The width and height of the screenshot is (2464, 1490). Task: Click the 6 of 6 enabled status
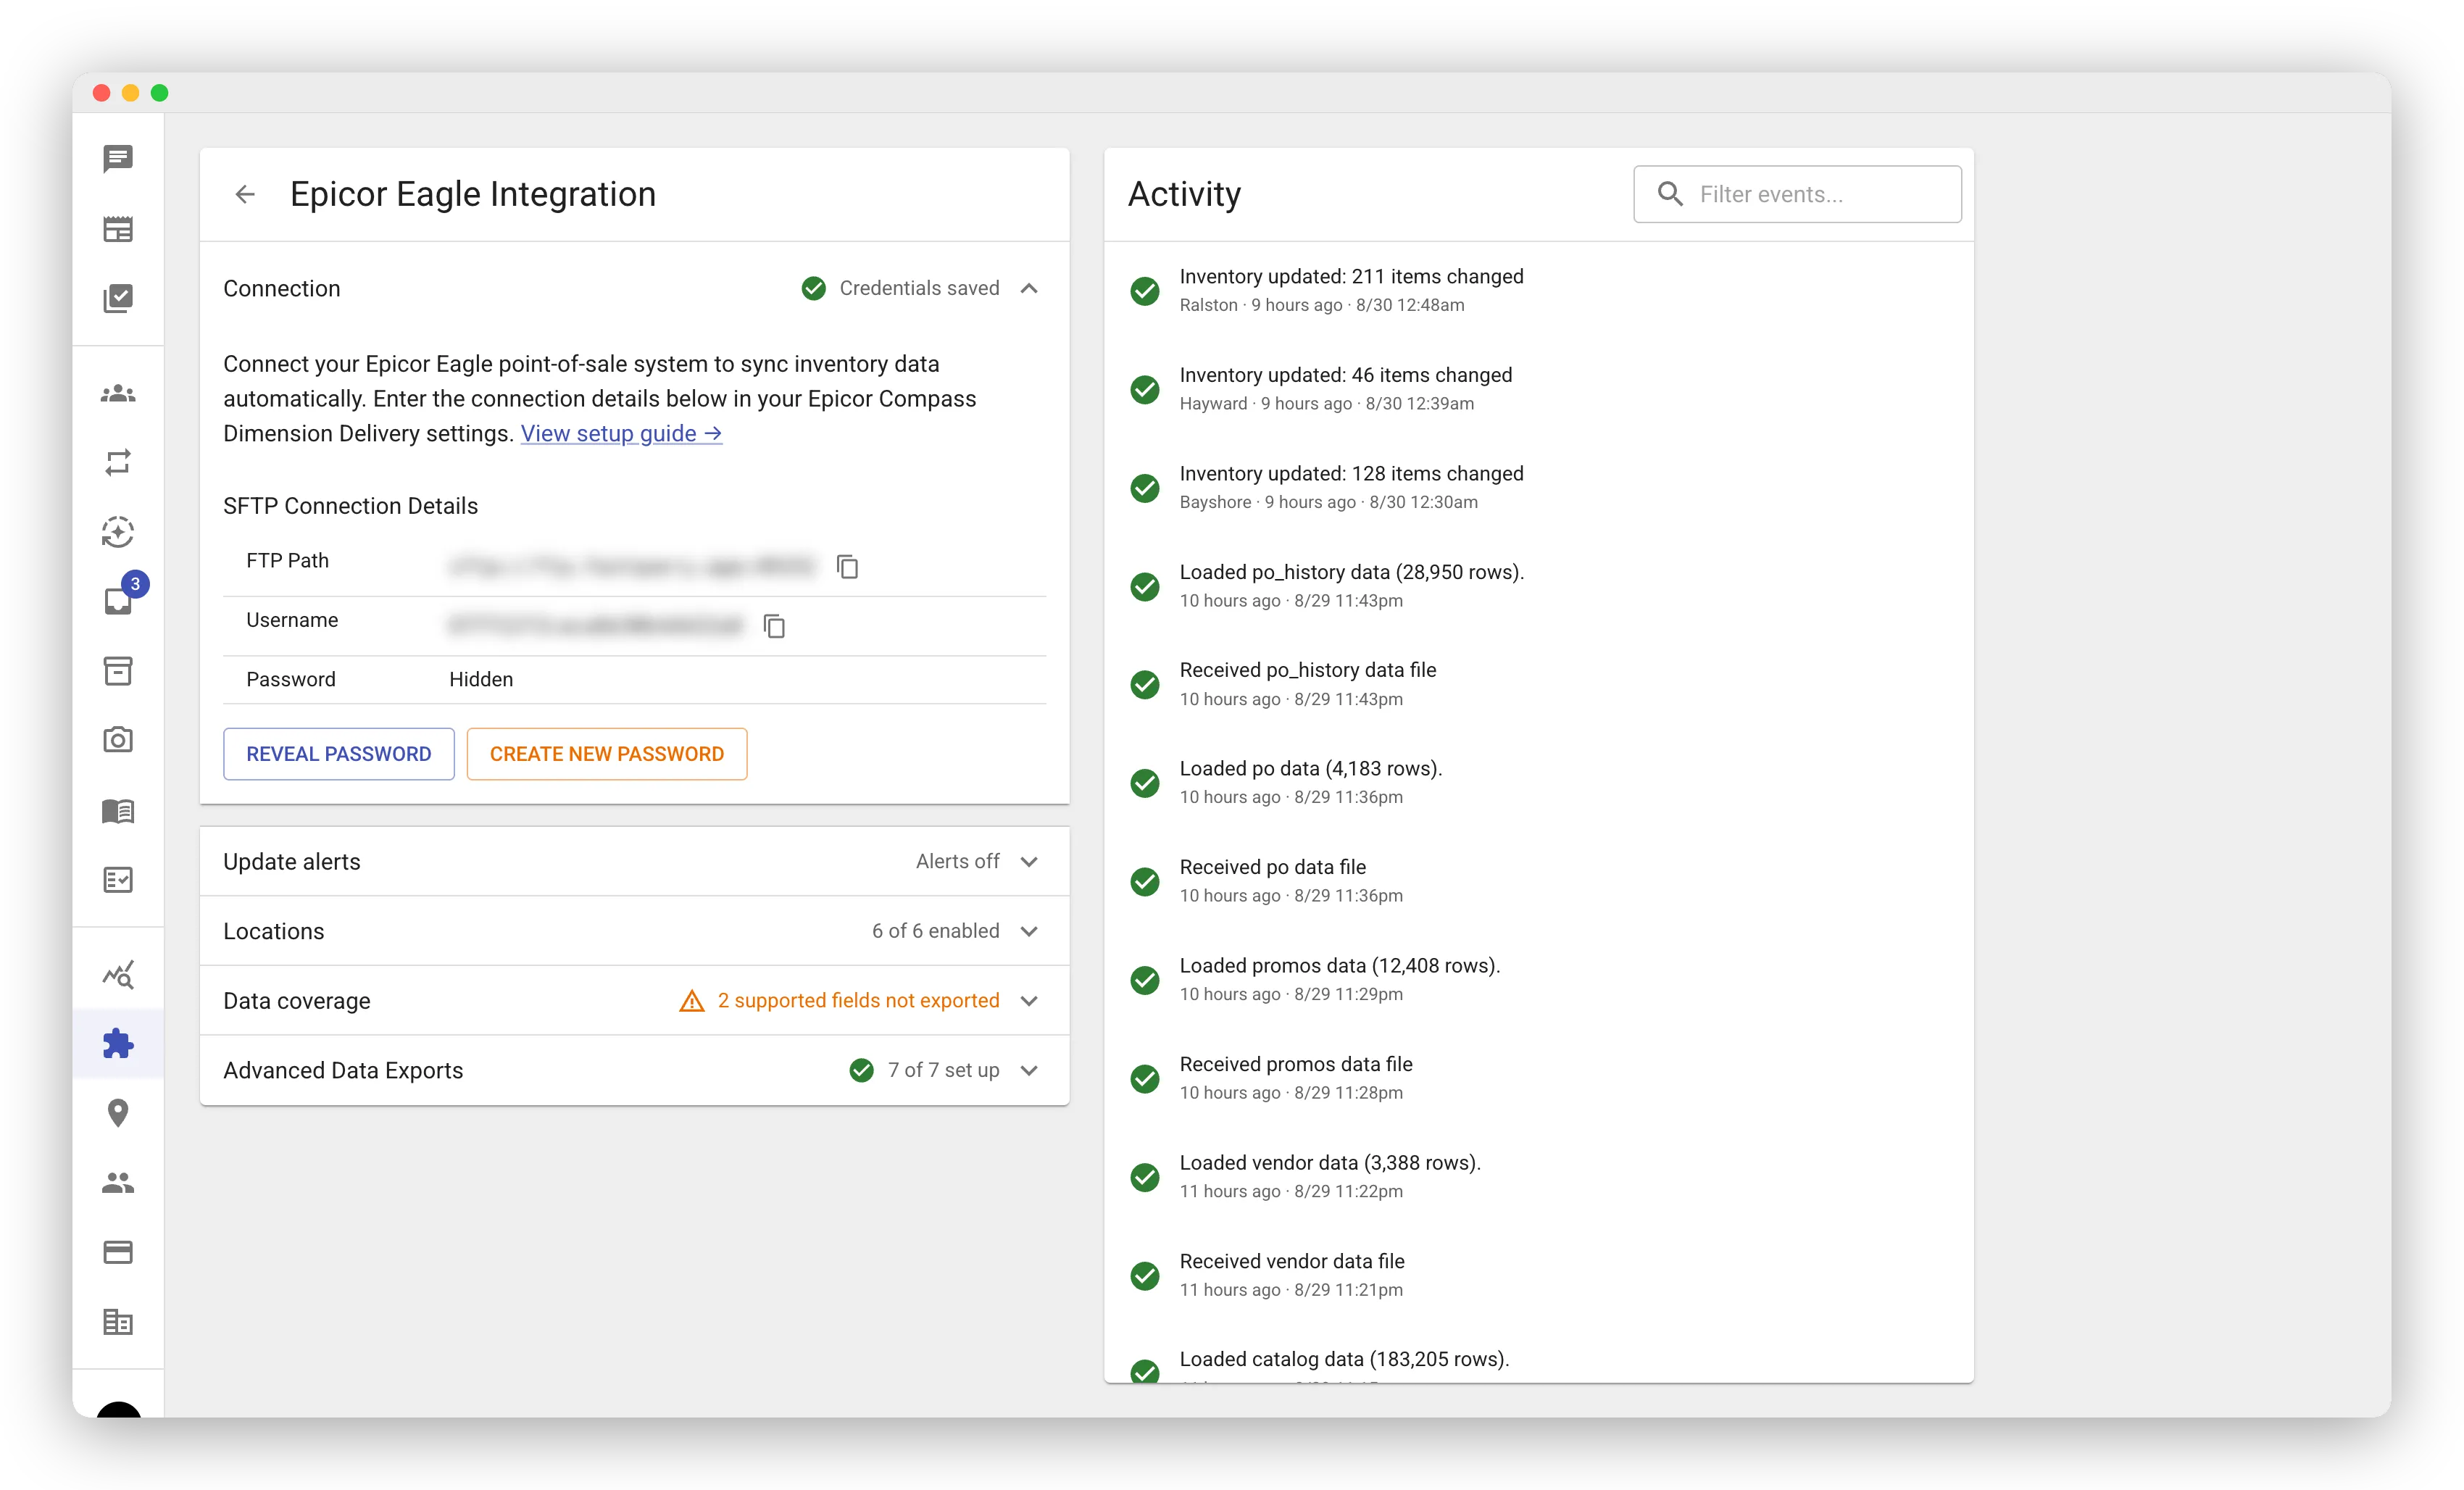935,931
